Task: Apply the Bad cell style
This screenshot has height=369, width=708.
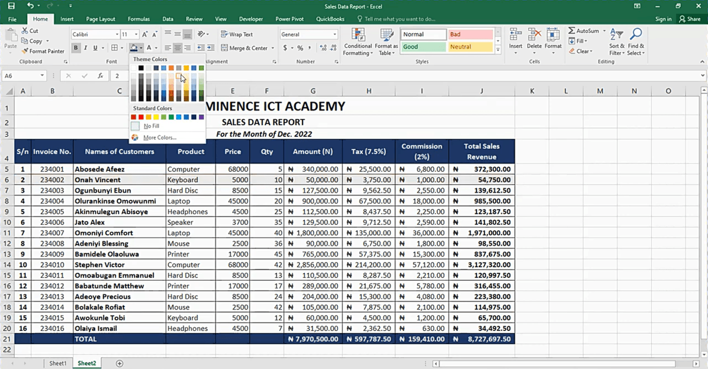Action: [470, 34]
